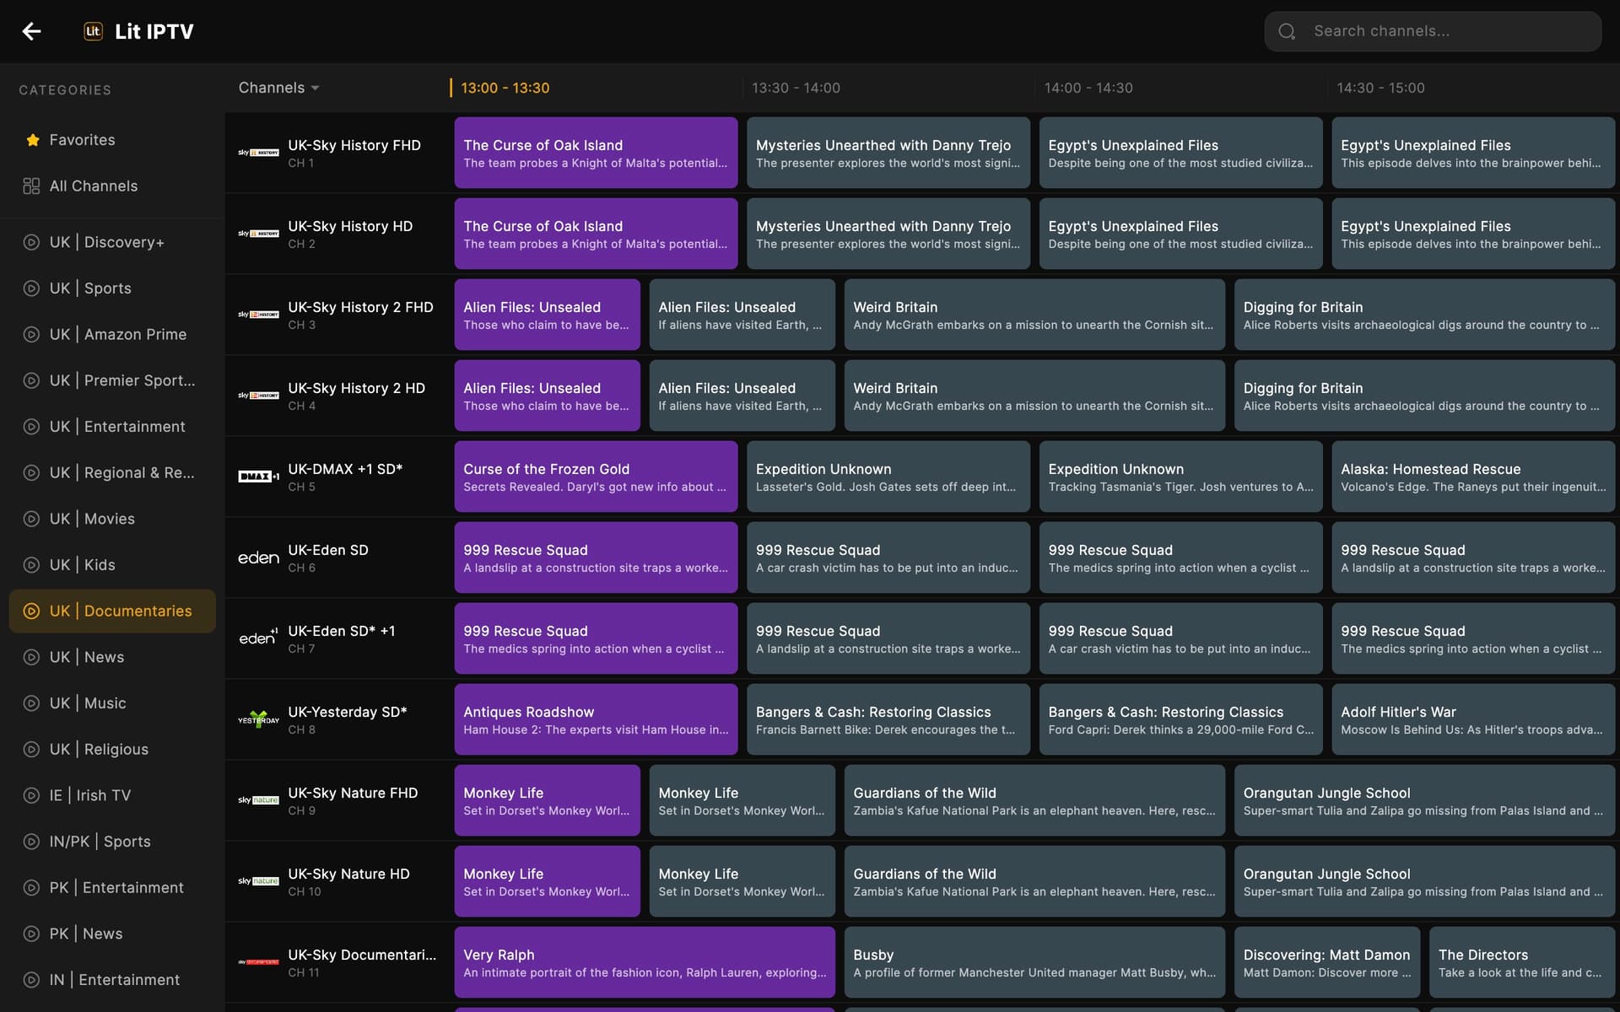1620x1012 pixels.
Task: Select the UK | Documentaries category
Action: [112, 611]
